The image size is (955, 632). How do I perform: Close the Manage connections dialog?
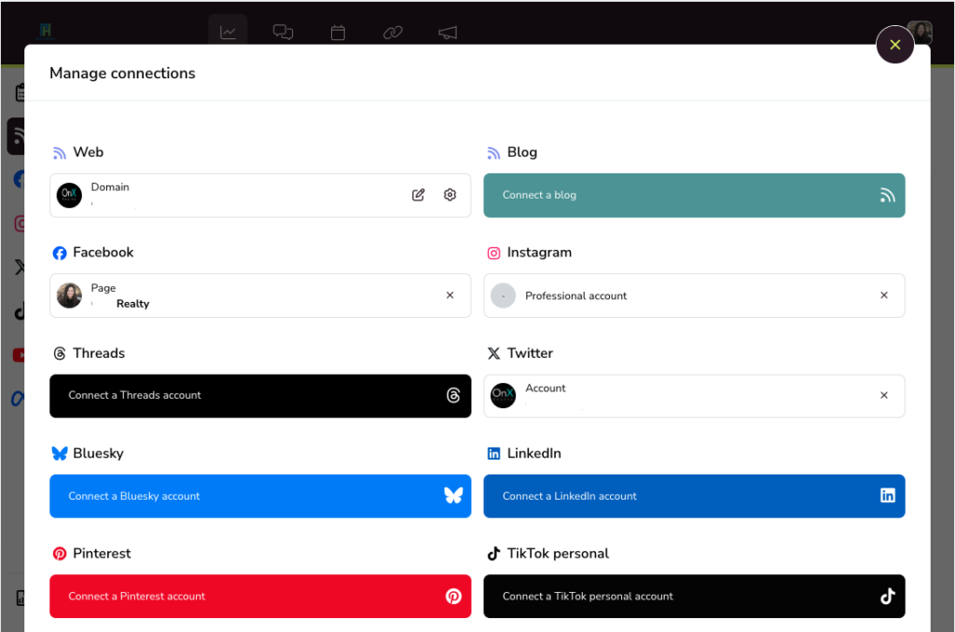894,45
